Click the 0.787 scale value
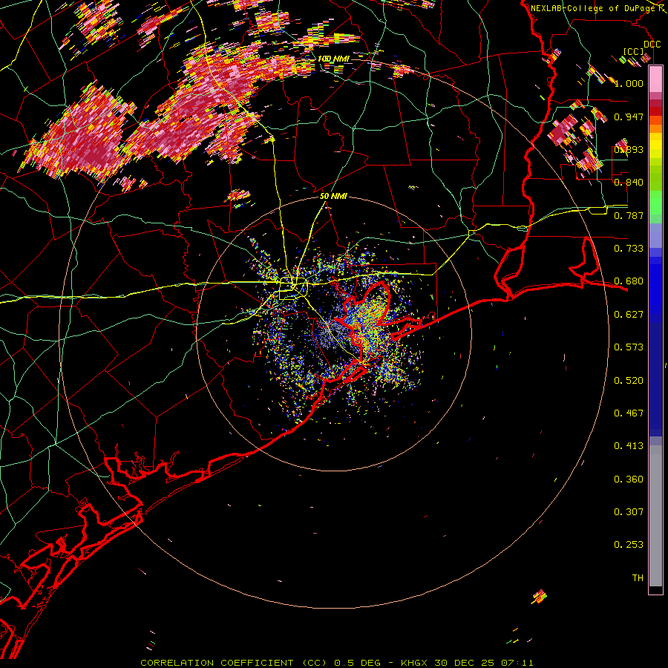Viewport: 668px width, 668px height. (629, 215)
